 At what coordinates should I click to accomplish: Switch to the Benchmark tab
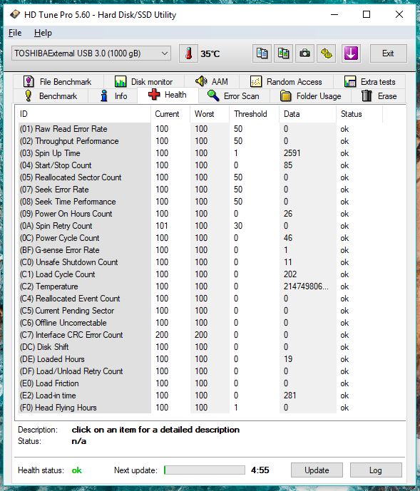[x=51, y=95]
